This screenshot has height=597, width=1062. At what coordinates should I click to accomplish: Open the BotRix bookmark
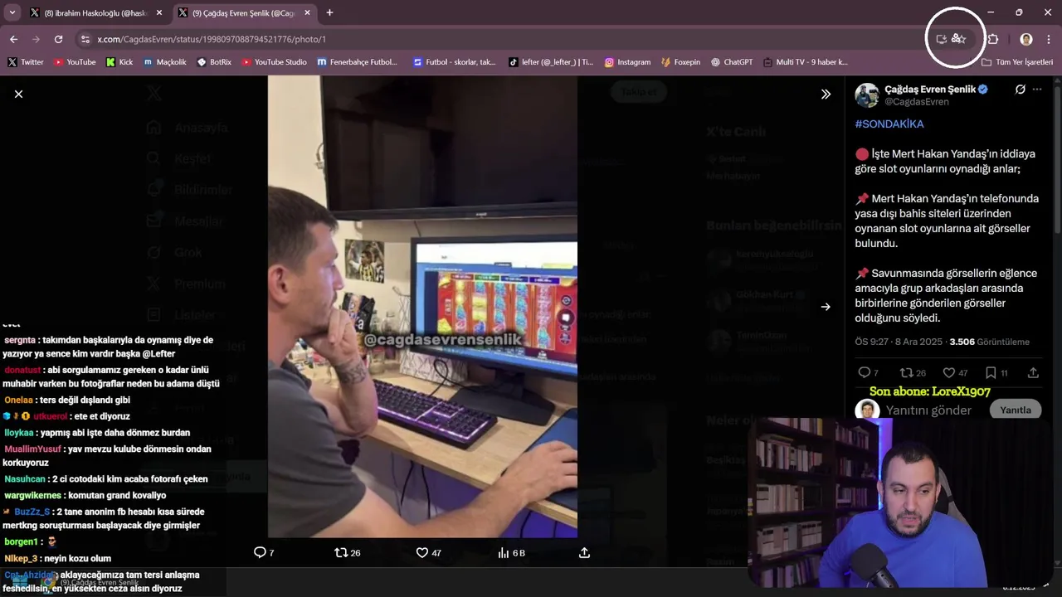(x=214, y=62)
